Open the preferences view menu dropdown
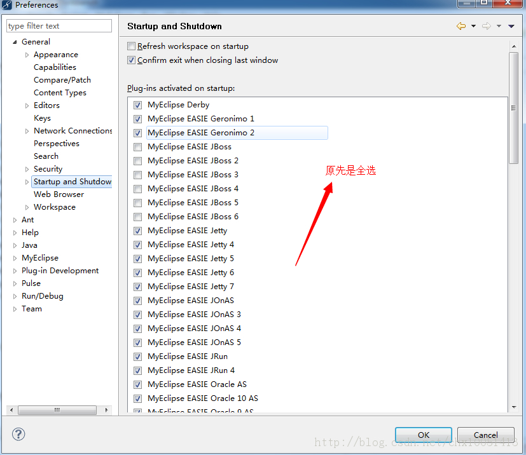Image resolution: width=526 pixels, height=455 pixels. [511, 26]
